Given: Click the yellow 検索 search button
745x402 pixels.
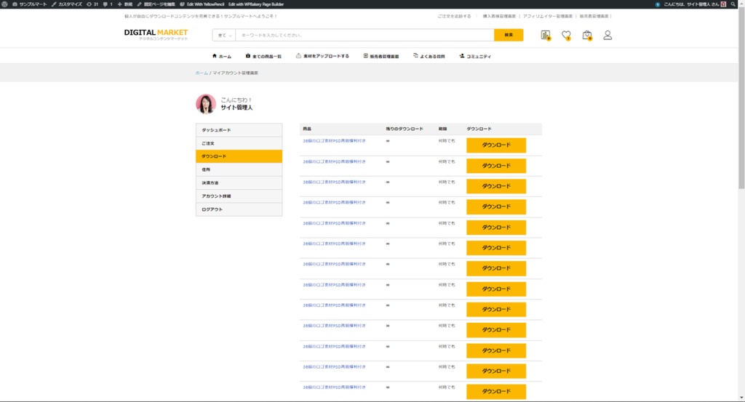Looking at the screenshot, I should click(509, 35).
